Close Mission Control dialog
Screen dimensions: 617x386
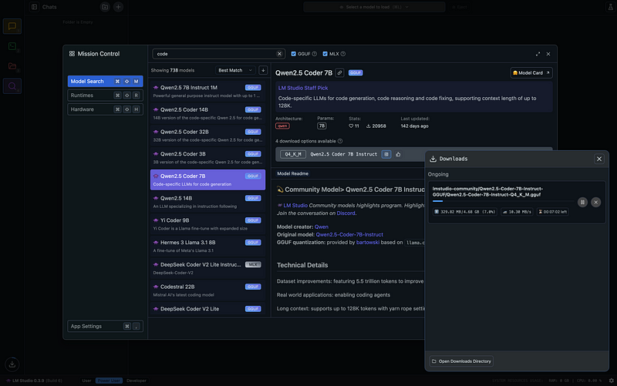tap(548, 54)
